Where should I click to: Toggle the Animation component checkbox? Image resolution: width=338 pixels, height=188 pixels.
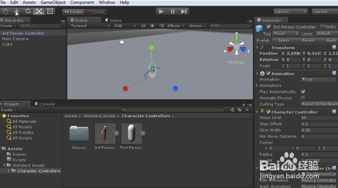click(x=268, y=73)
